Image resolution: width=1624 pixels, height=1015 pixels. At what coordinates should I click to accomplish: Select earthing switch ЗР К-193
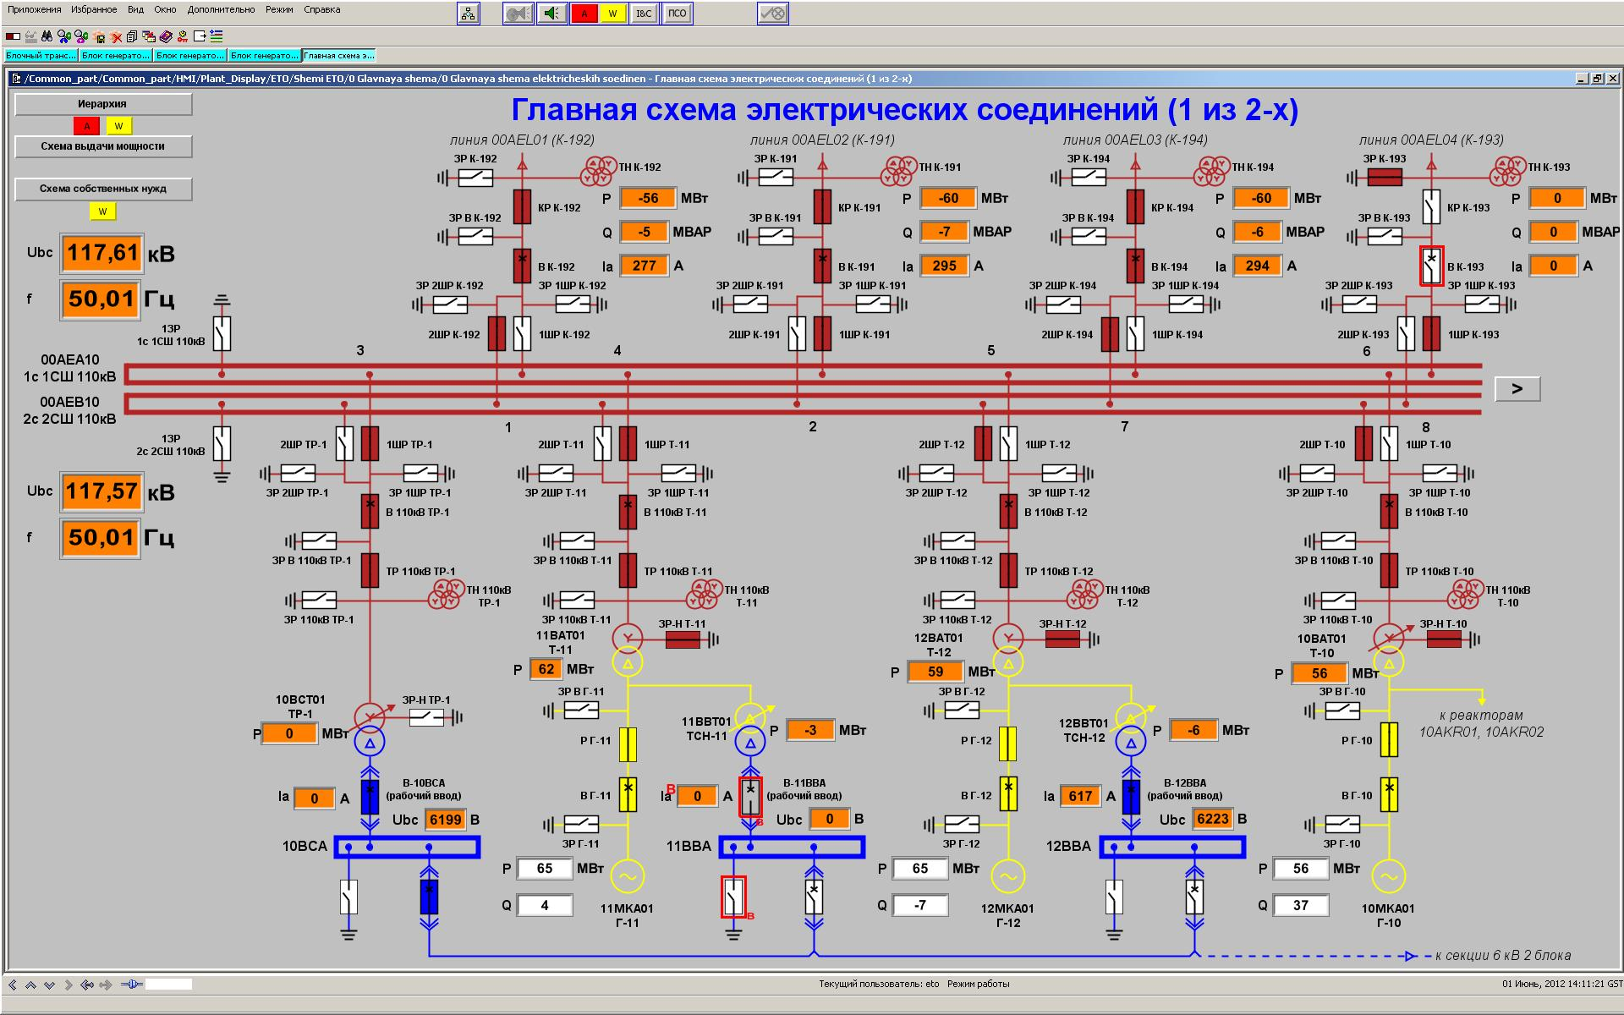1385,177
